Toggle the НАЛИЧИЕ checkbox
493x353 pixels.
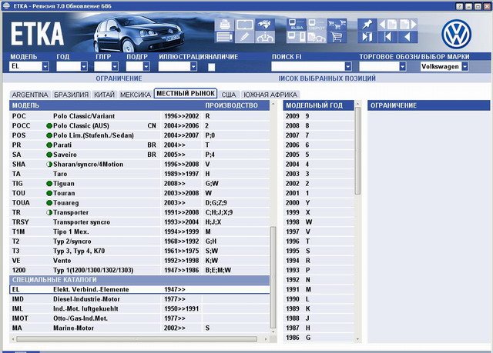click(212, 67)
